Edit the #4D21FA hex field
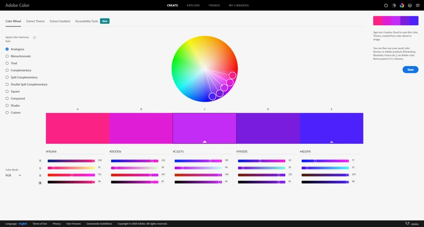 pyautogui.click(x=330, y=152)
